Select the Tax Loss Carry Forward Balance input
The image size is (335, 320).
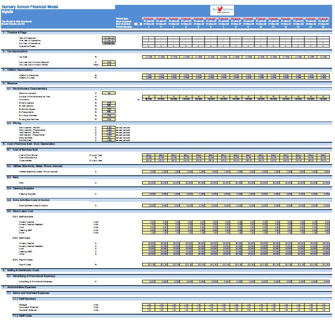(x=109, y=62)
